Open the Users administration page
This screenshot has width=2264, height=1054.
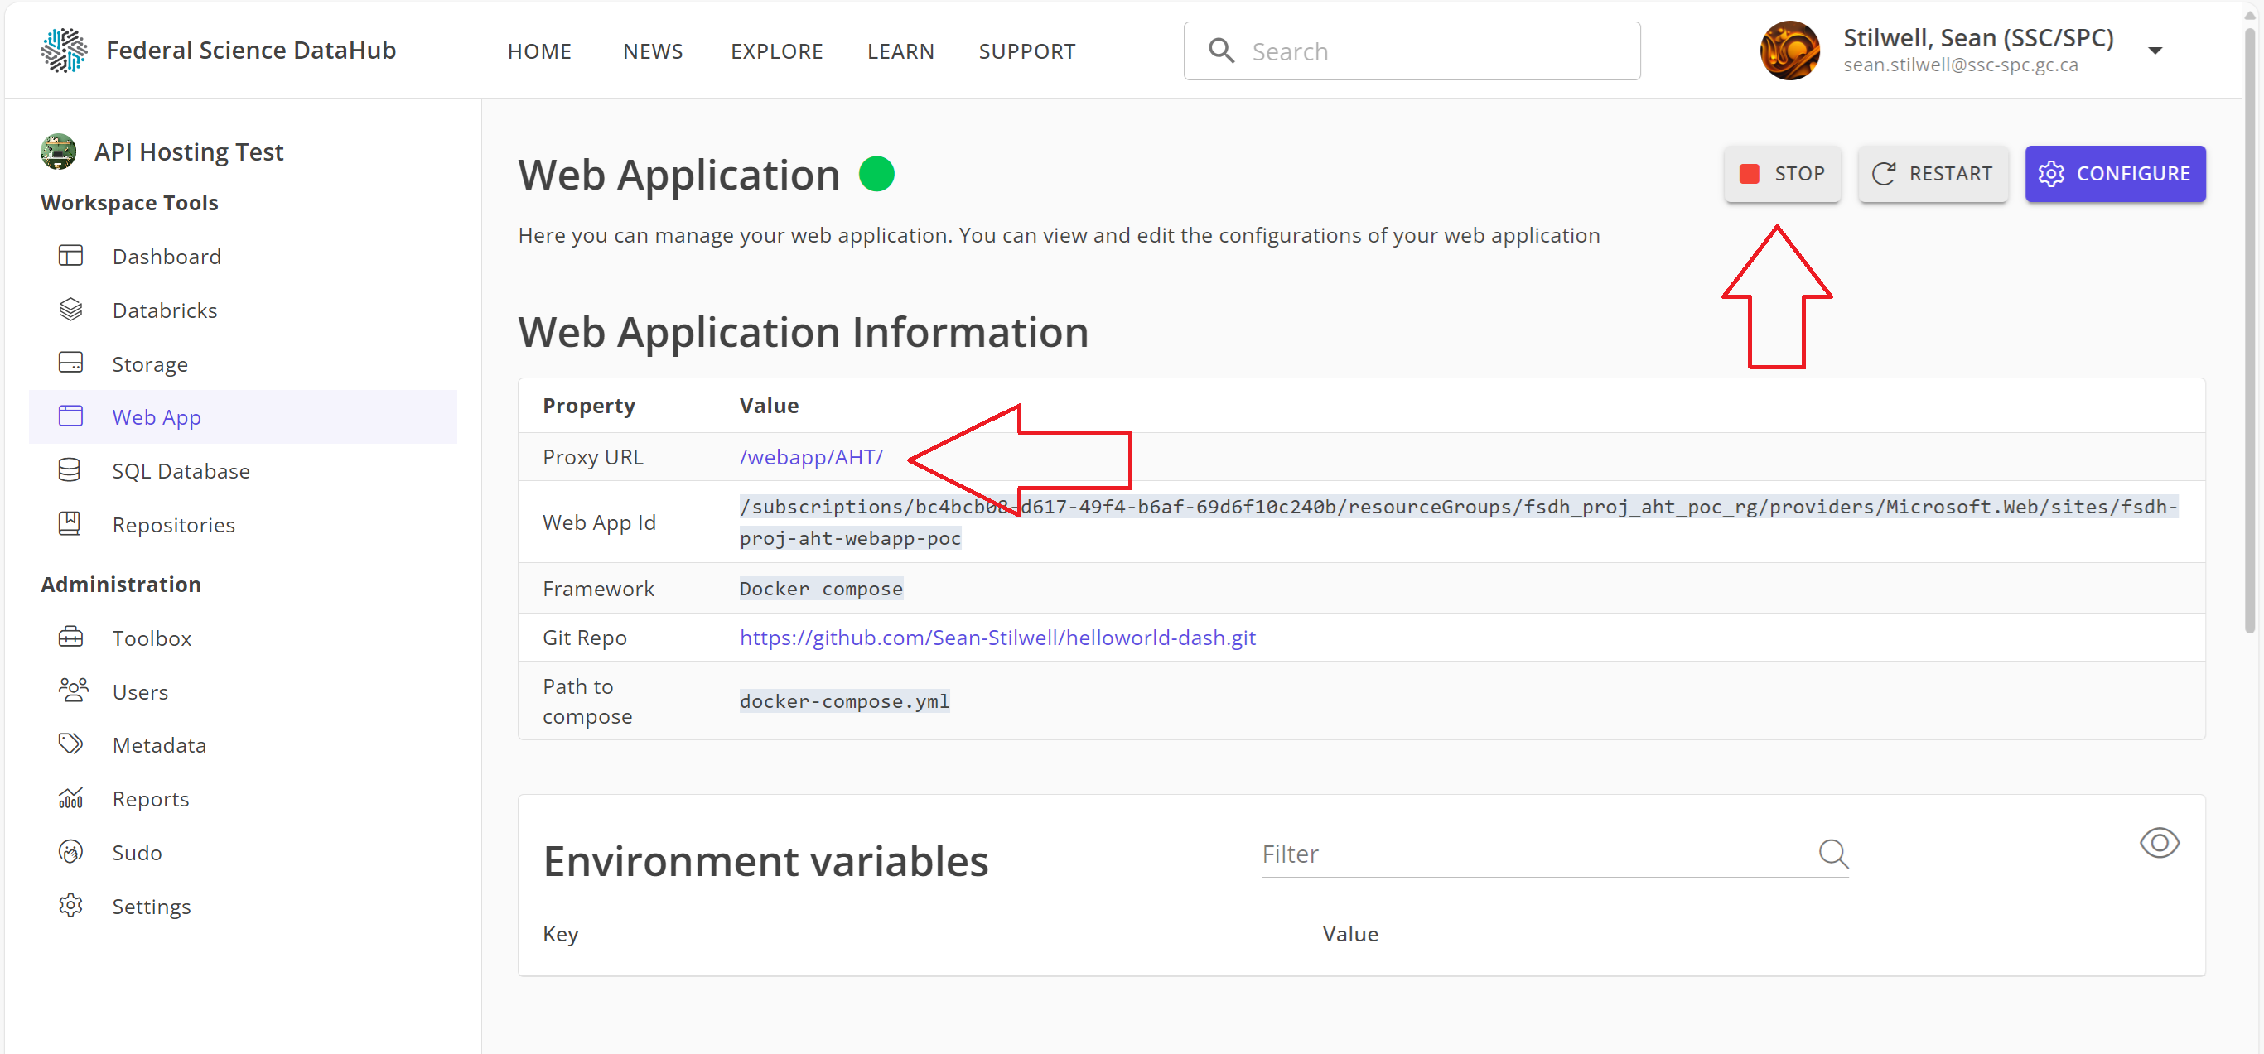pos(140,691)
